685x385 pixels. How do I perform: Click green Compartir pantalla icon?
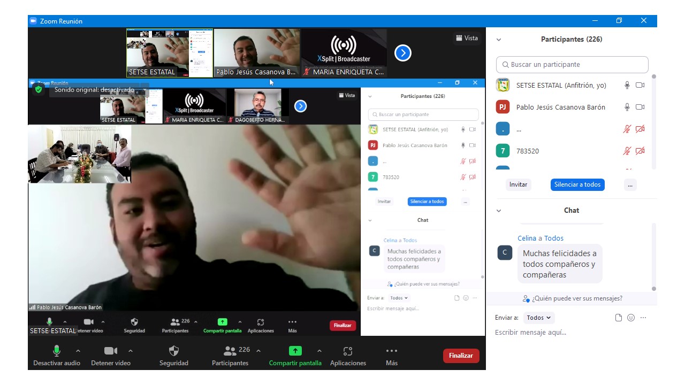point(295,351)
